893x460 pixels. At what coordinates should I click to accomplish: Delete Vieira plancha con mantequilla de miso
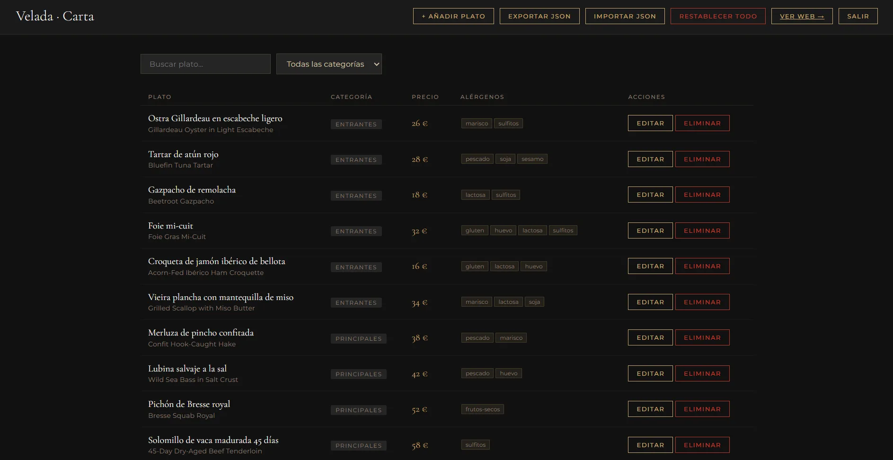pos(702,302)
